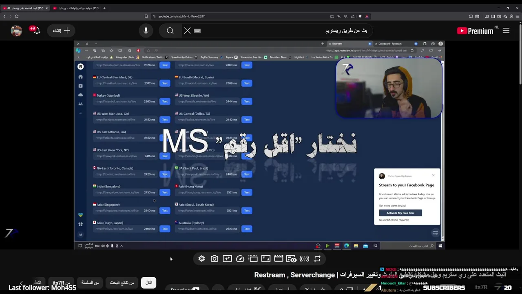
Task: Clear the YouTube search text with X
Action: [x=187, y=31]
